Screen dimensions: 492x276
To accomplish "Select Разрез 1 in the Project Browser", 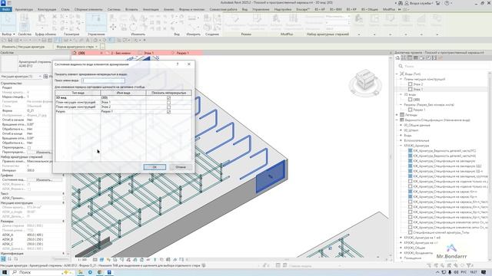I will (419, 110).
